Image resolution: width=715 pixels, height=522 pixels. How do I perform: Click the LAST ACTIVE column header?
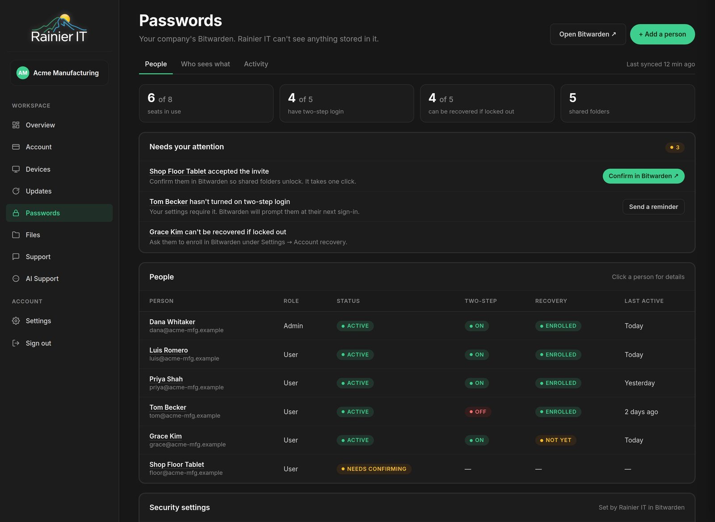(644, 301)
